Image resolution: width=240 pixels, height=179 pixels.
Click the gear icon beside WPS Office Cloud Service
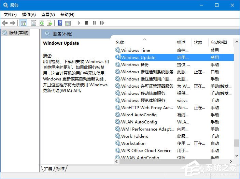click(x=117, y=150)
